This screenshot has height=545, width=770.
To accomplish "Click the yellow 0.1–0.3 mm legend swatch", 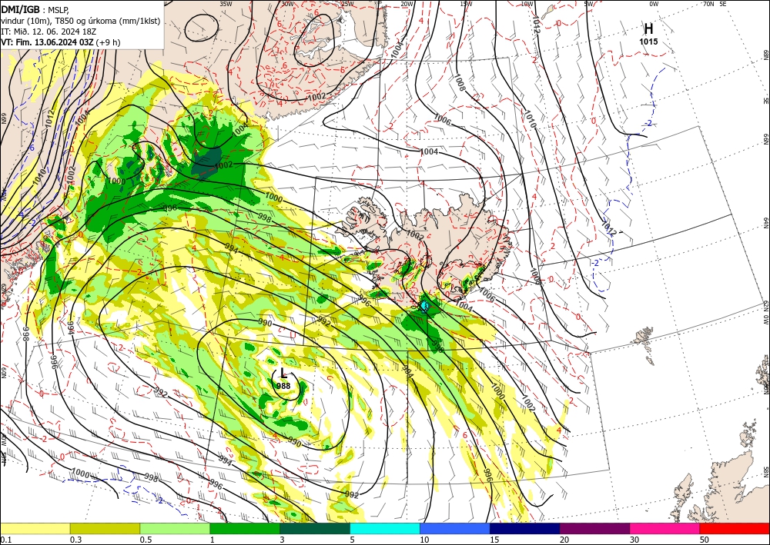I will pyautogui.click(x=35, y=528).
